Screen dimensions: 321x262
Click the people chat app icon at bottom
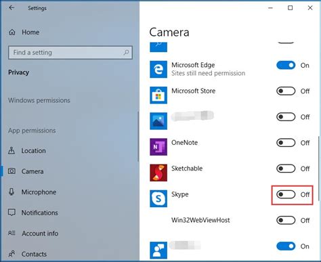click(x=158, y=250)
